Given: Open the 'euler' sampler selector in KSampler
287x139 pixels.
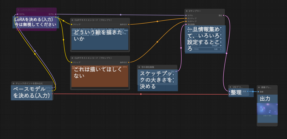Looking at the screenshot, I should coord(214,42).
